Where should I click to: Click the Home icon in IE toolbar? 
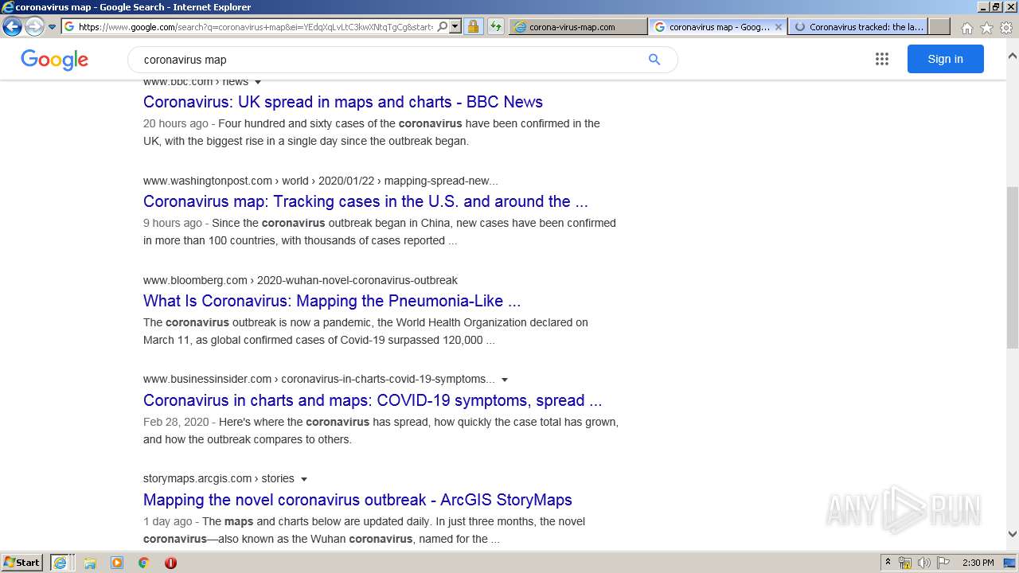coord(966,28)
